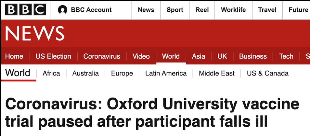
Task: Select the Coronavirus tab
Action: click(x=102, y=56)
